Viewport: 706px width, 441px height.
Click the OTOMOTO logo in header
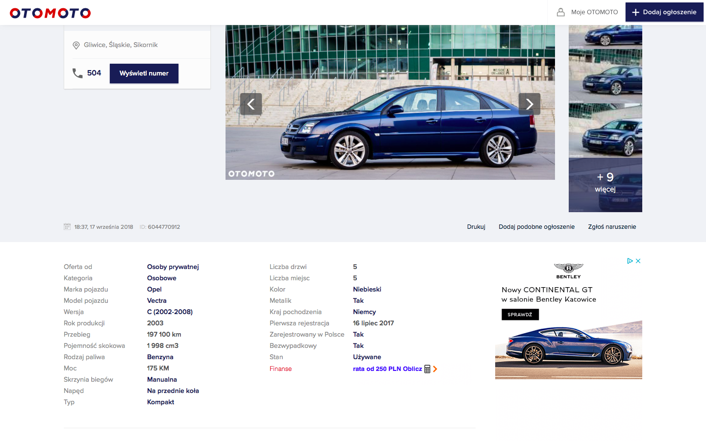50,13
